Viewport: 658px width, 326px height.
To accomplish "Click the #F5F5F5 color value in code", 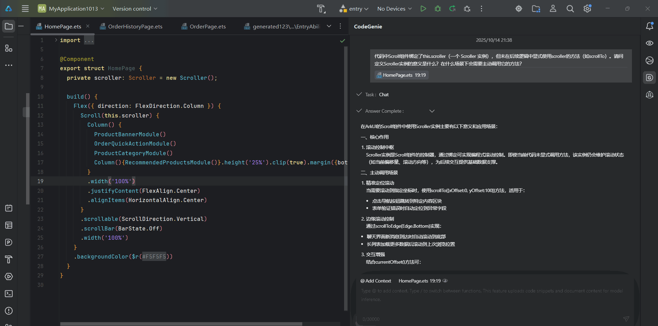I will tap(154, 256).
